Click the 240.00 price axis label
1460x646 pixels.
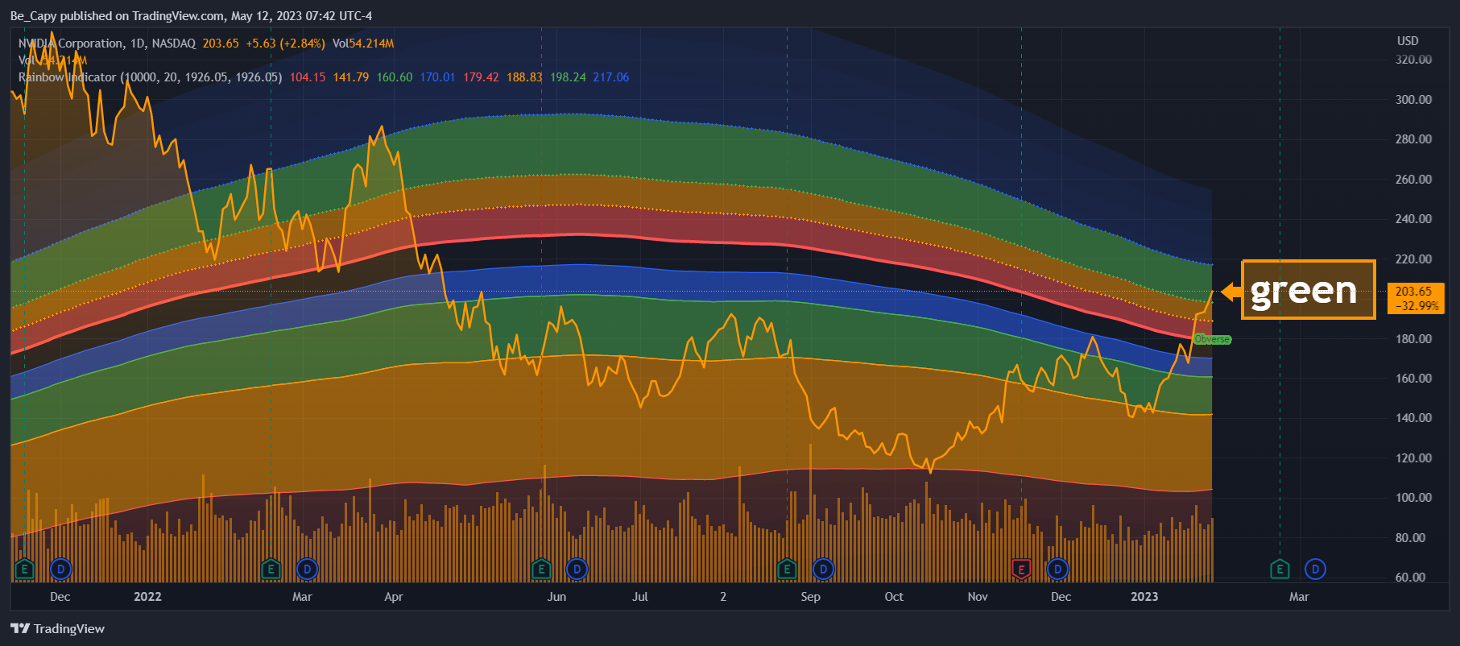tap(1413, 219)
